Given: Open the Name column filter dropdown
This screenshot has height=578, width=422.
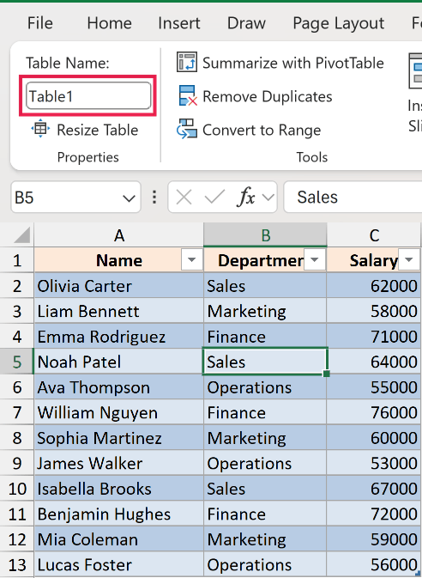Looking at the screenshot, I should click(191, 260).
